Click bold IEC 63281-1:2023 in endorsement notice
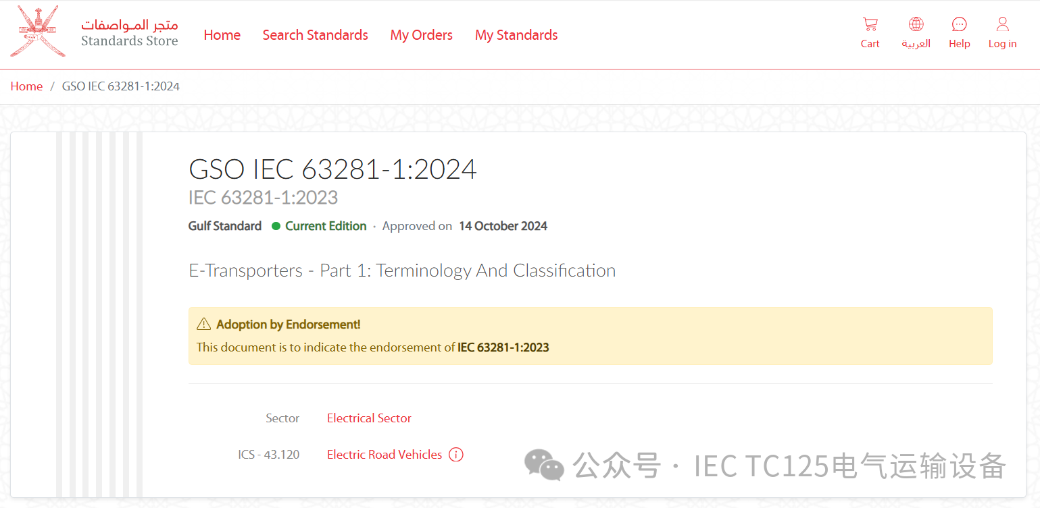The image size is (1040, 508). (503, 348)
